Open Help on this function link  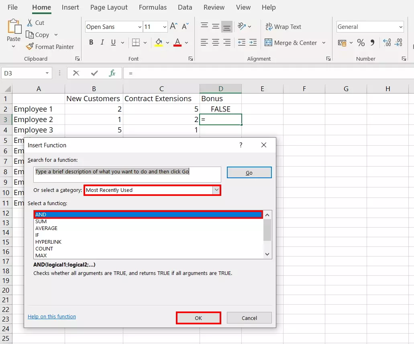(x=52, y=316)
